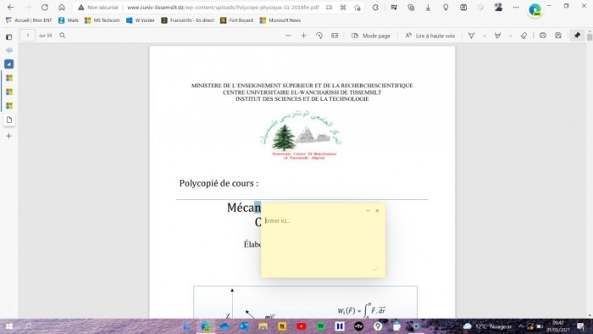Click the highlighted vertical tab in sidebar

(9, 64)
